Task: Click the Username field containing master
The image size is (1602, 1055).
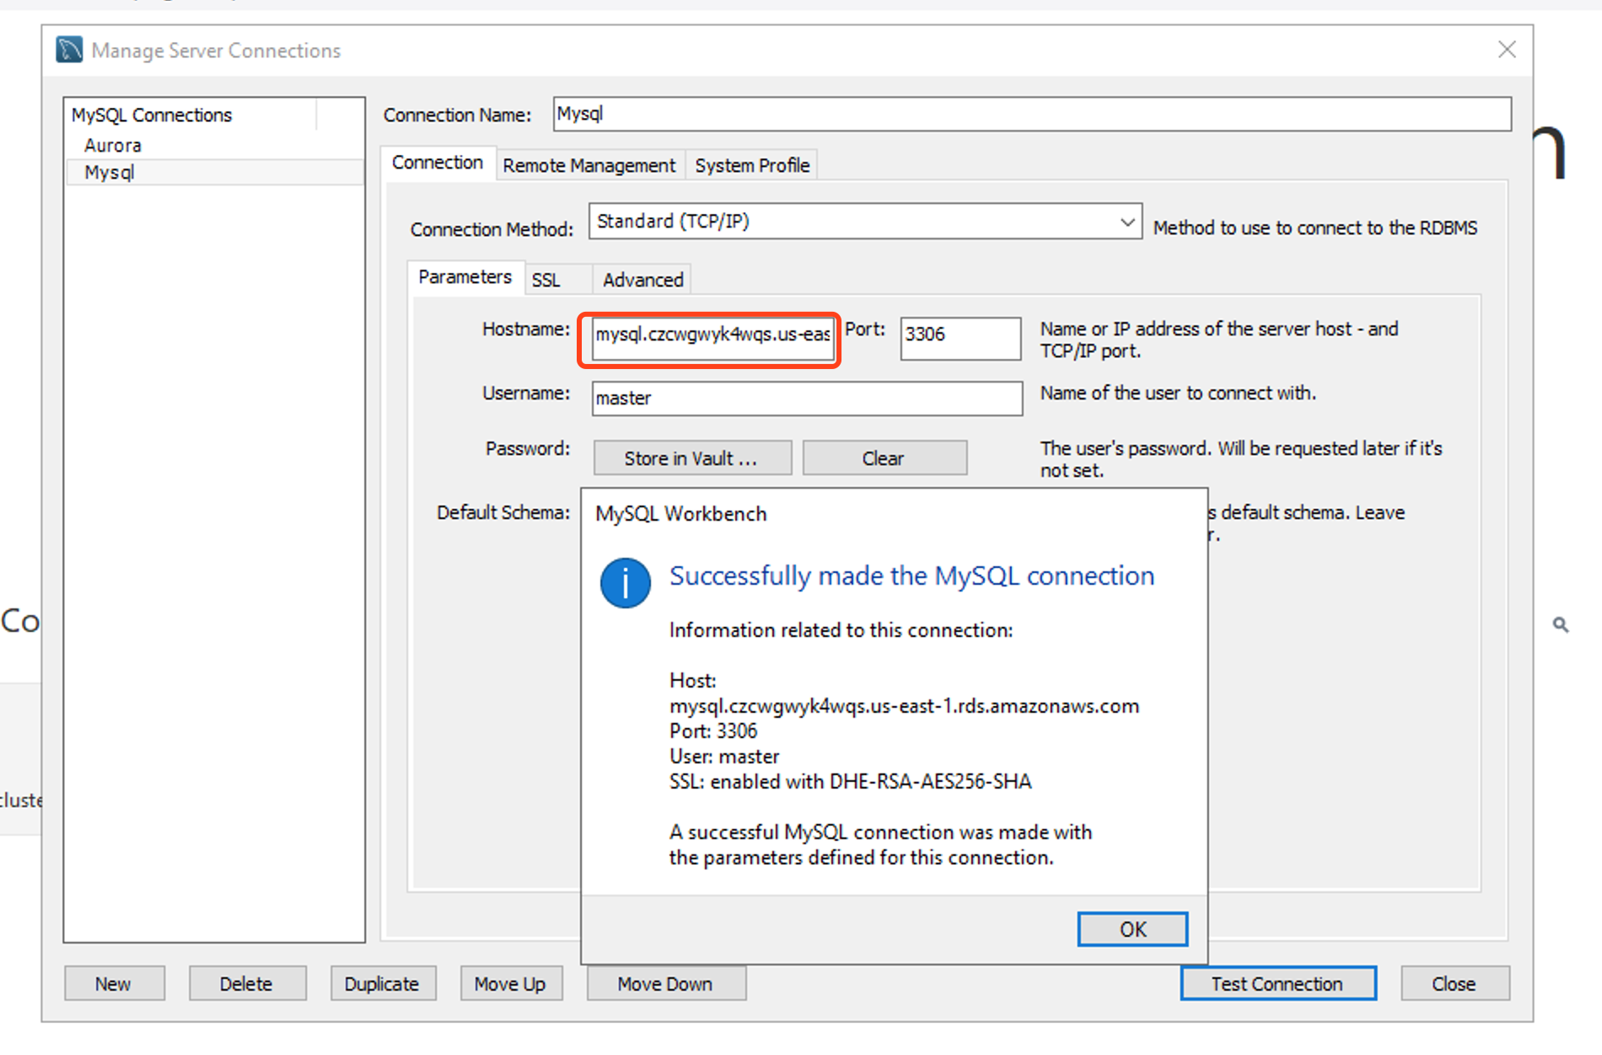Action: pyautogui.click(x=807, y=398)
